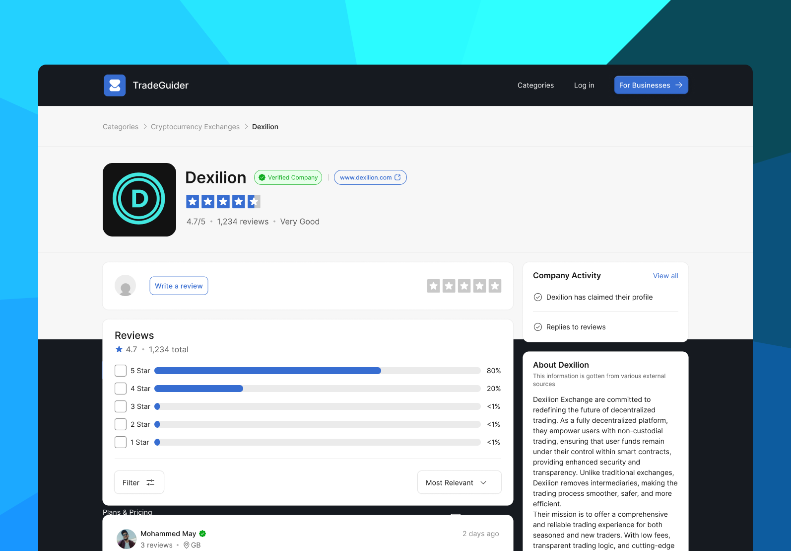Screen dimensions: 791x551
Task: Check the 1 Star filter checkbox
Action: click(x=121, y=442)
